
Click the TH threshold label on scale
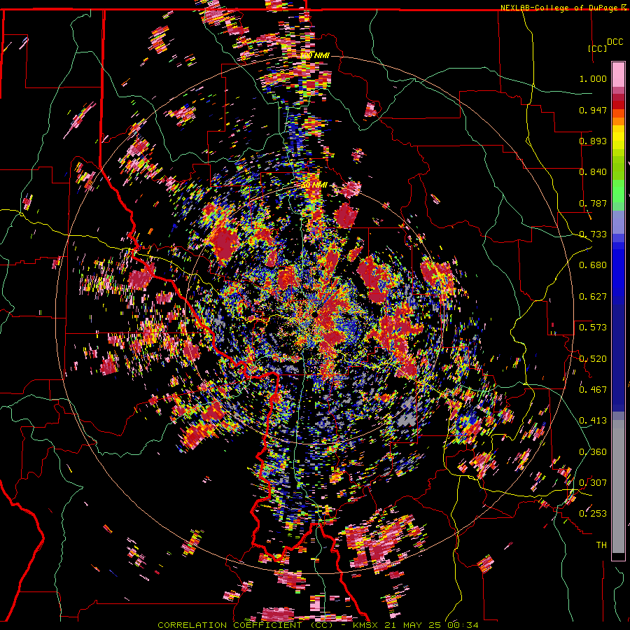(x=601, y=545)
